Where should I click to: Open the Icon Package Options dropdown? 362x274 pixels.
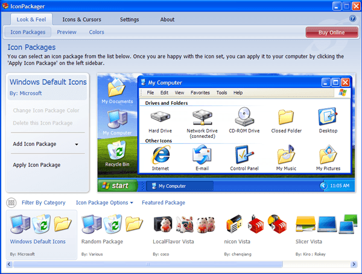click(104, 202)
